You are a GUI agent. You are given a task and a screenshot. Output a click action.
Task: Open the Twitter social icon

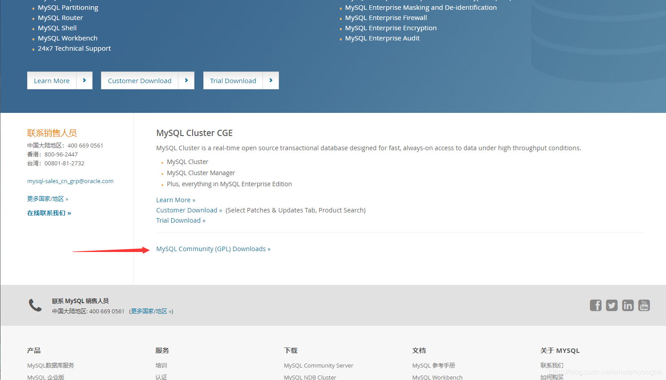(x=612, y=305)
